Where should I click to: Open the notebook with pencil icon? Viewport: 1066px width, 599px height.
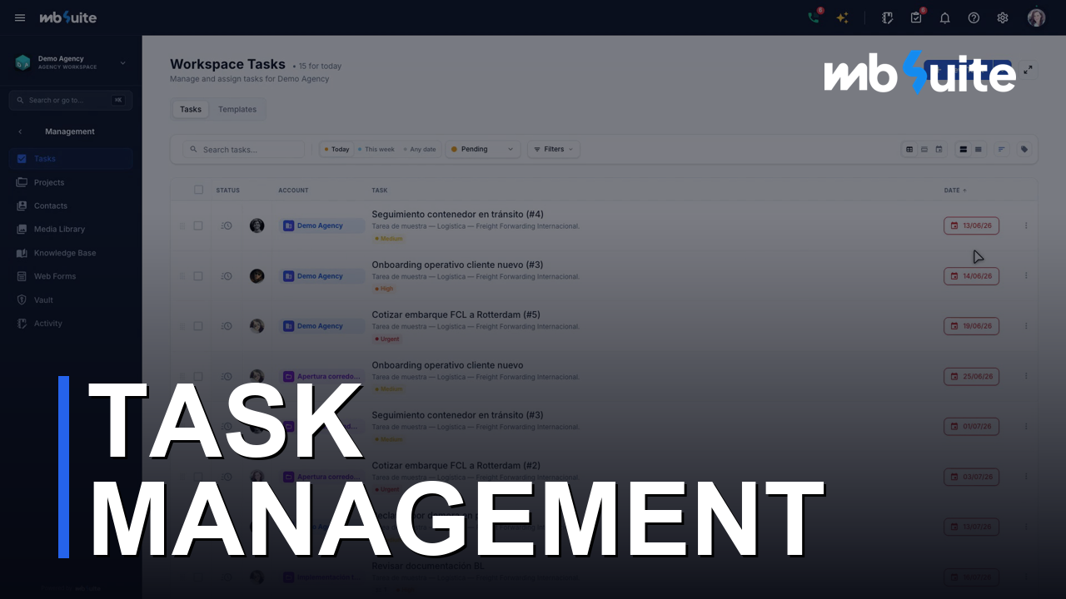pyautogui.click(x=888, y=17)
